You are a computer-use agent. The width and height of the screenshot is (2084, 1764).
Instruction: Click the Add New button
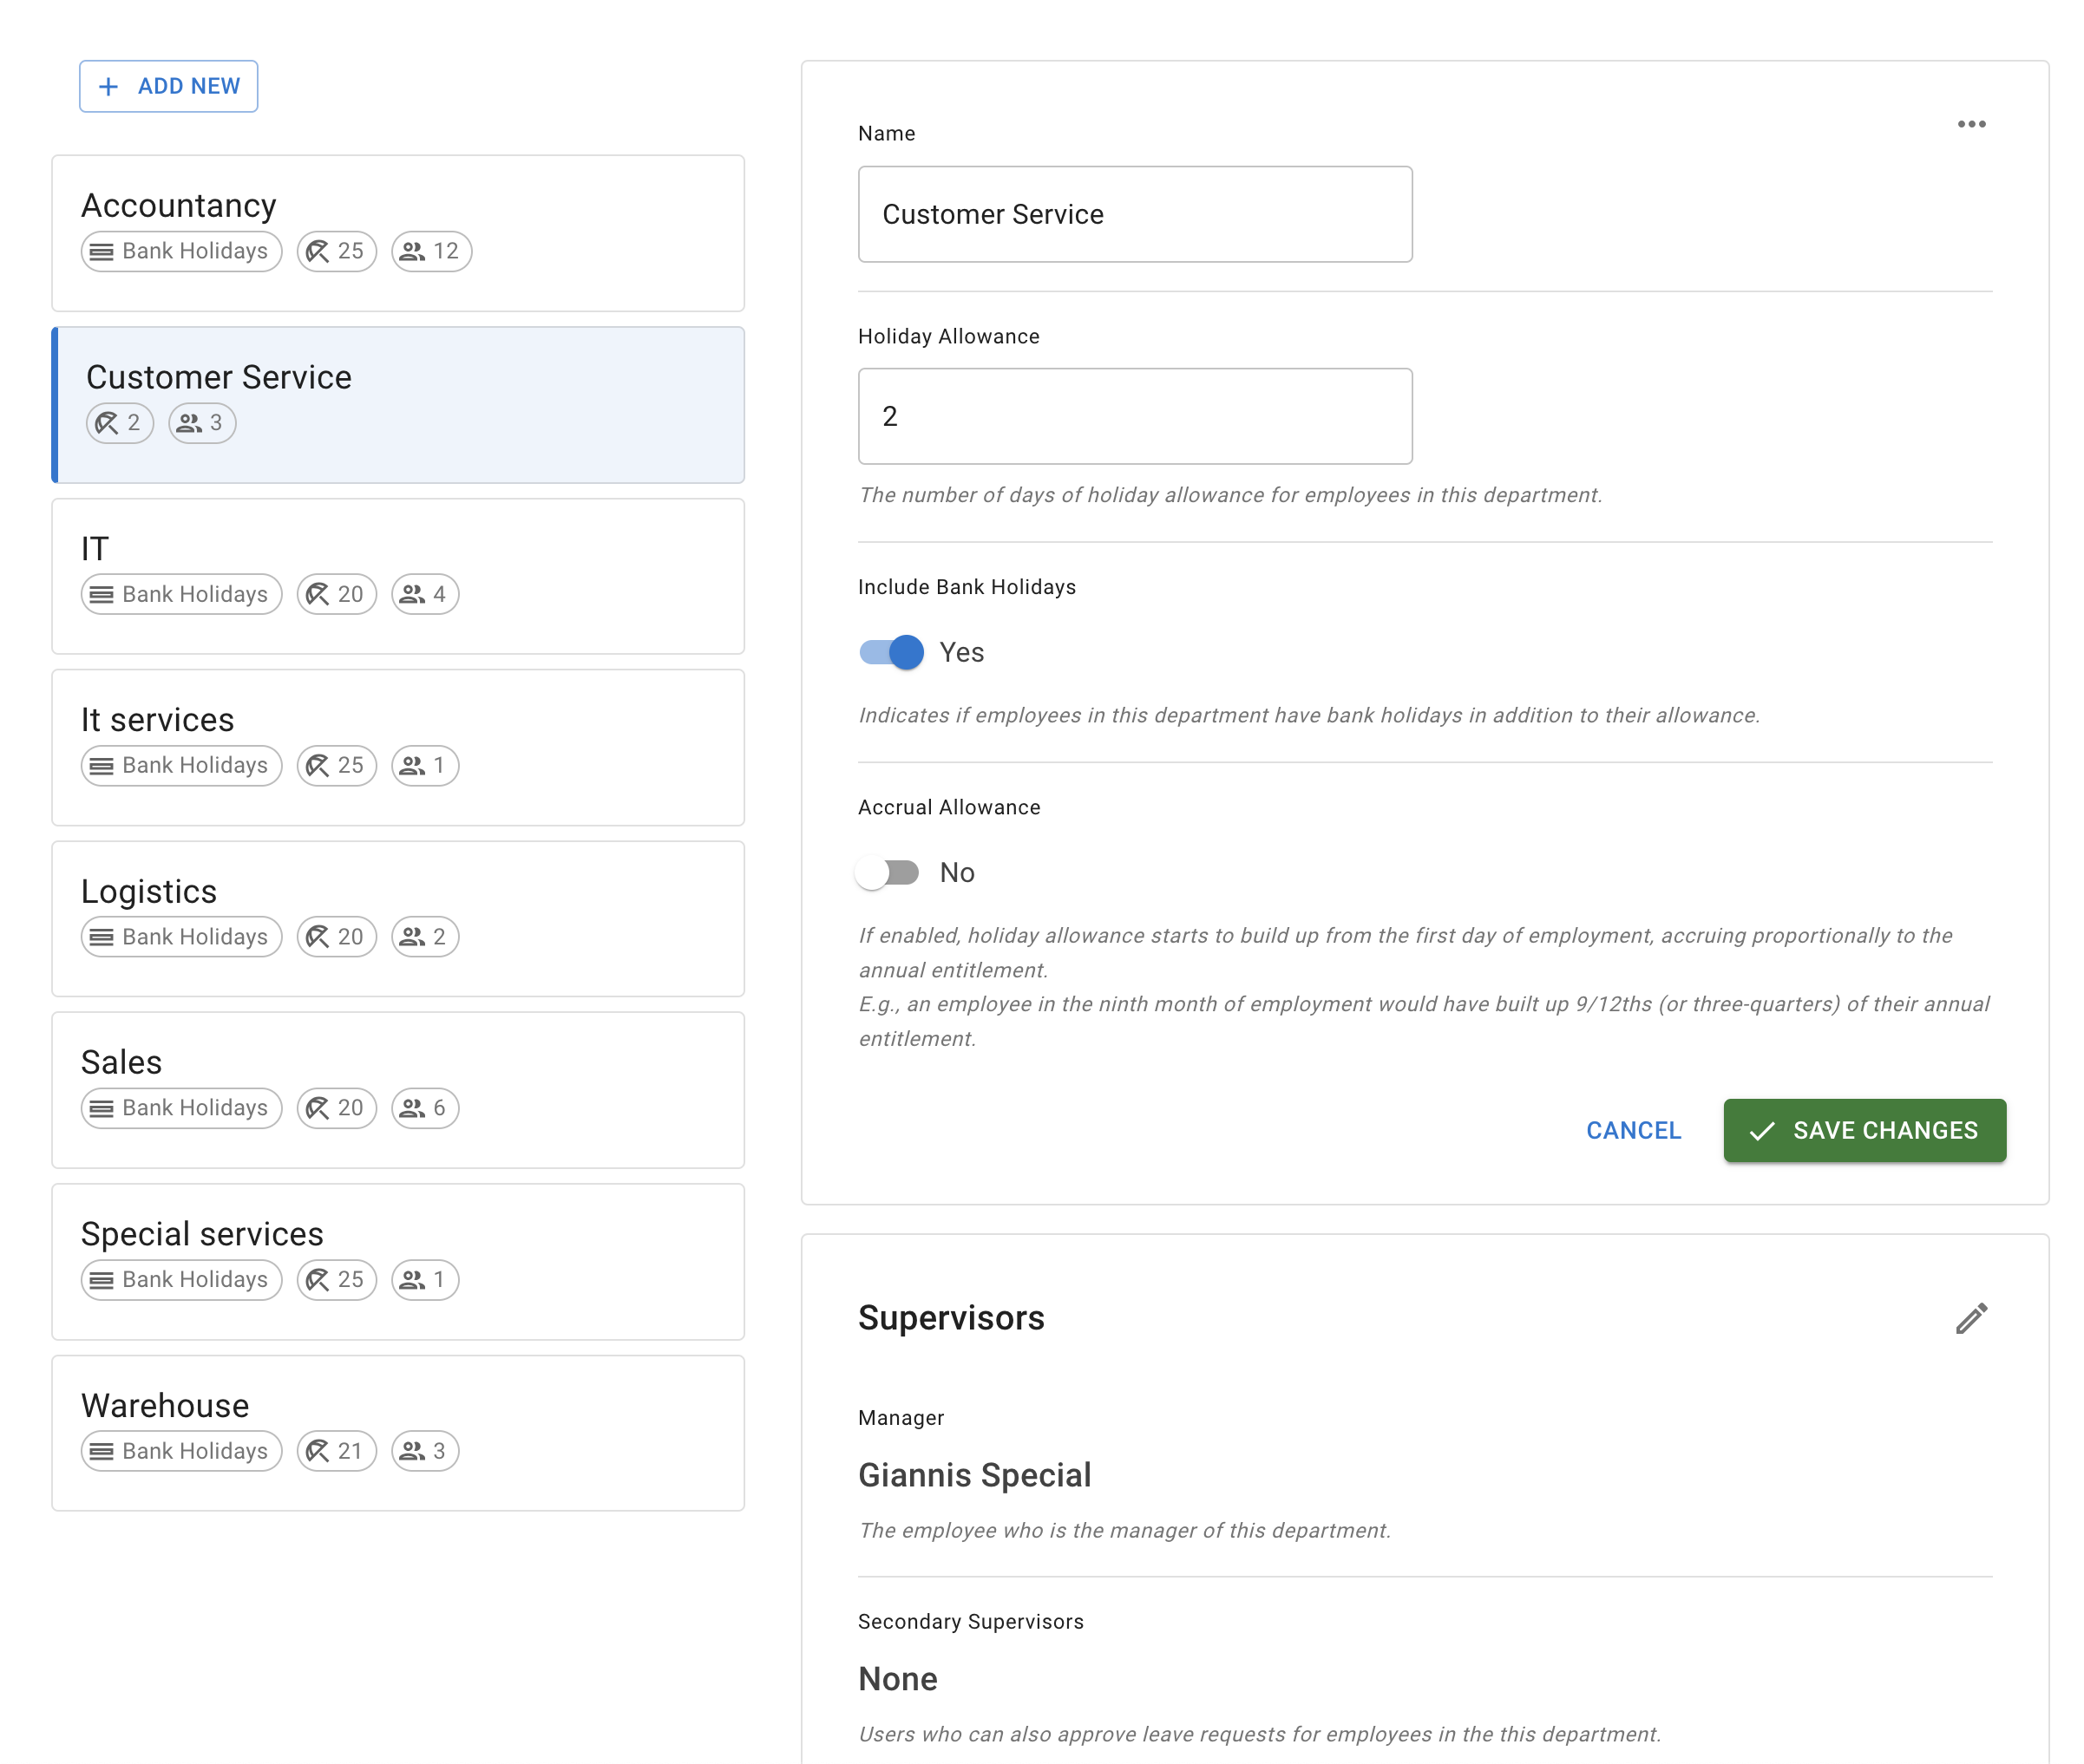(x=168, y=86)
